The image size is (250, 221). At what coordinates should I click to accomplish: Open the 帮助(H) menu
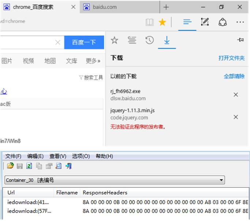click(104, 156)
